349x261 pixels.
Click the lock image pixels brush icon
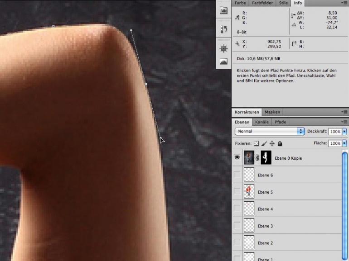point(264,143)
